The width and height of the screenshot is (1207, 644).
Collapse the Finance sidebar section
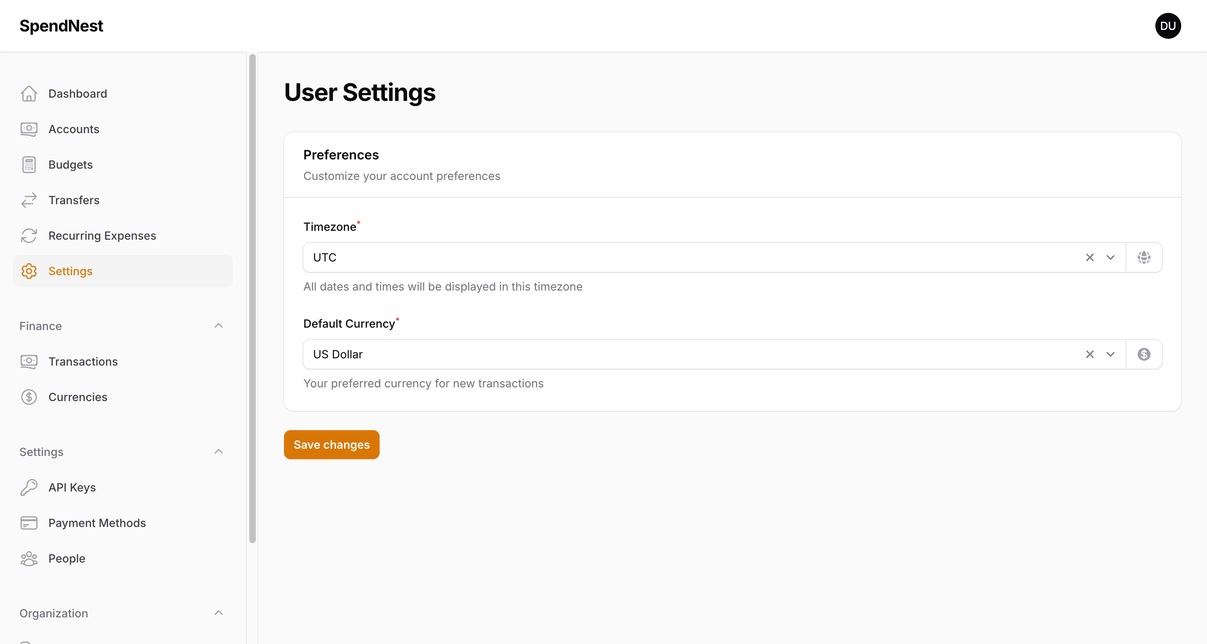click(218, 326)
